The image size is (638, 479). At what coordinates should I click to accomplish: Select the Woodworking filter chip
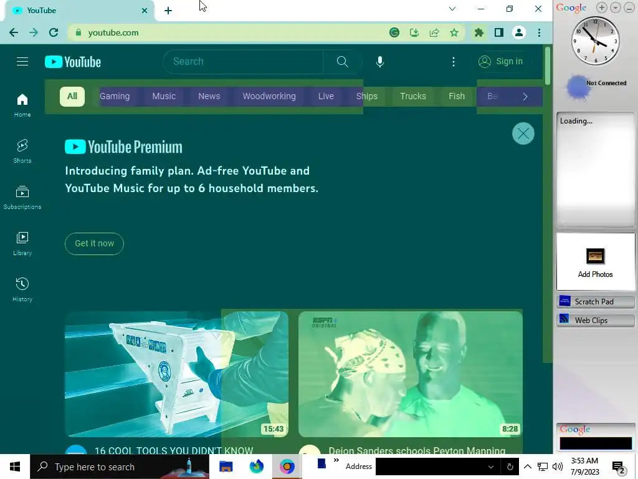click(x=269, y=97)
